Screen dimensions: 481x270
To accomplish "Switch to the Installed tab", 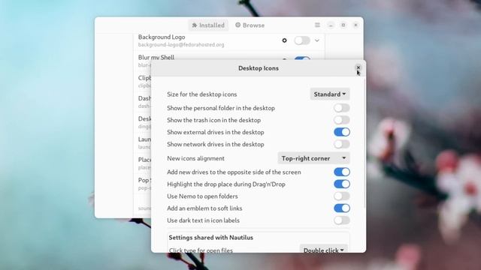I will [208, 25].
